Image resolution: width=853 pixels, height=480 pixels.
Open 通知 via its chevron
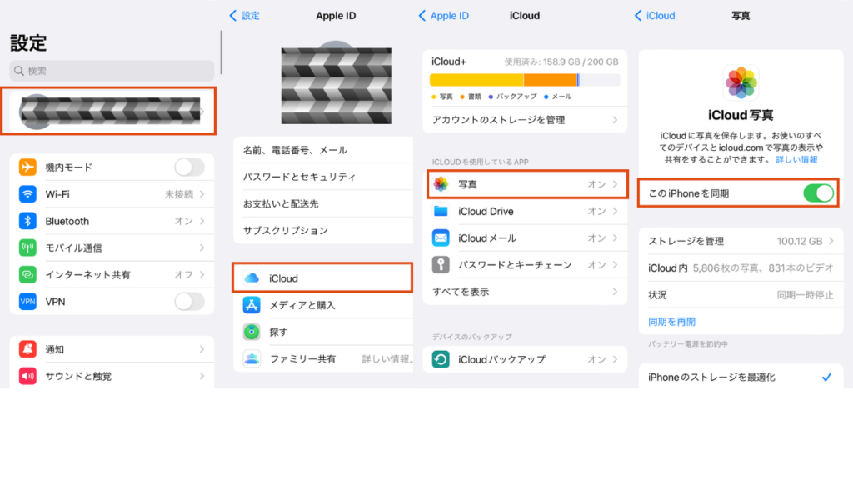pos(202,349)
